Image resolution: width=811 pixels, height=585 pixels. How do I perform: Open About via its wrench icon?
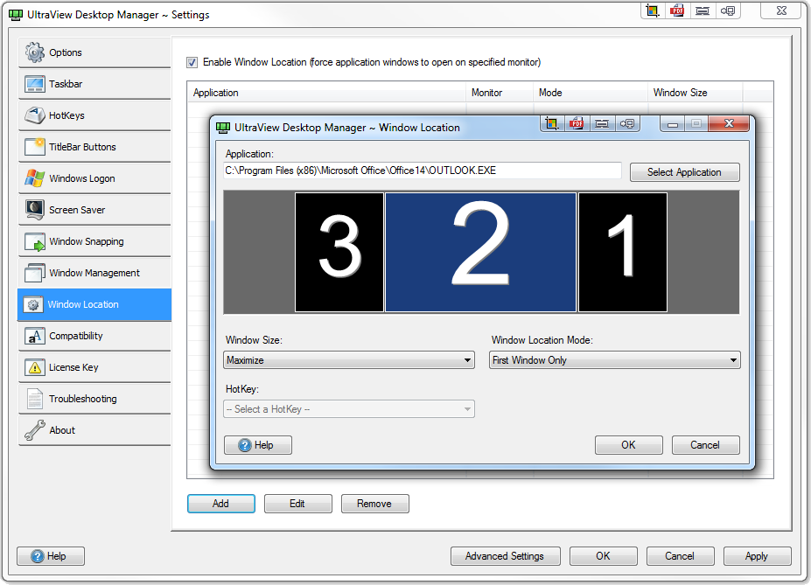pyautogui.click(x=35, y=430)
